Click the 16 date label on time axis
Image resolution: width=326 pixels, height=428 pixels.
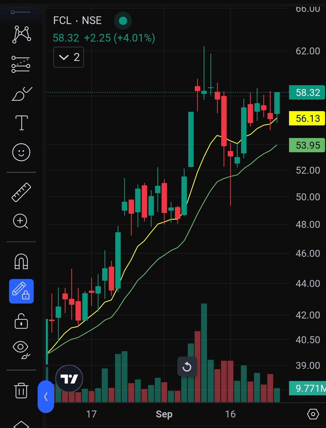tap(230, 414)
